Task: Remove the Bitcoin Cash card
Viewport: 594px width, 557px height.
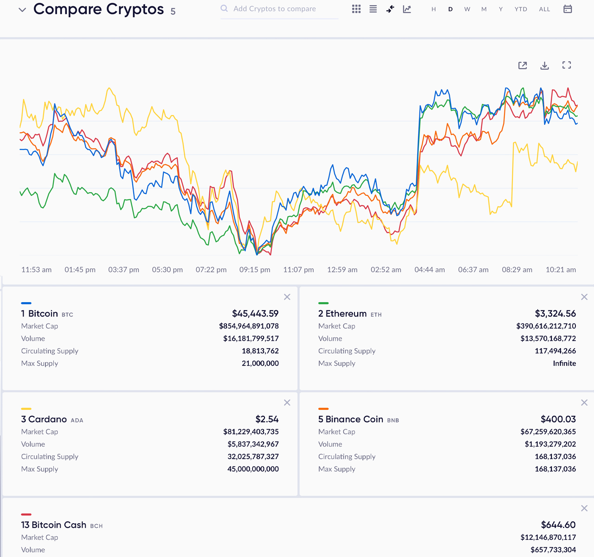Action: click(x=584, y=508)
